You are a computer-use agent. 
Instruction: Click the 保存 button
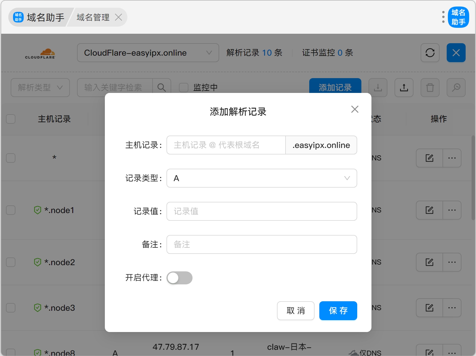point(338,311)
